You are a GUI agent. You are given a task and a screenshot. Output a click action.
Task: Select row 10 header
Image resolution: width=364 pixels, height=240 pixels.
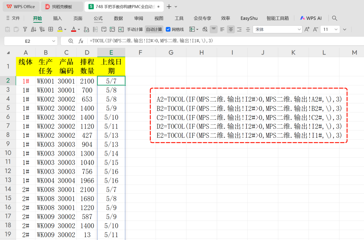(x=8, y=153)
